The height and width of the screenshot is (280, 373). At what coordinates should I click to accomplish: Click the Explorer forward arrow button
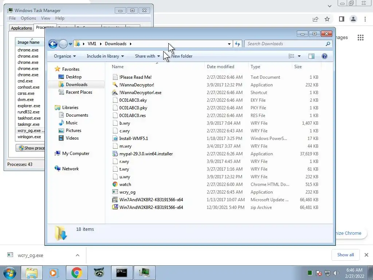(63, 44)
